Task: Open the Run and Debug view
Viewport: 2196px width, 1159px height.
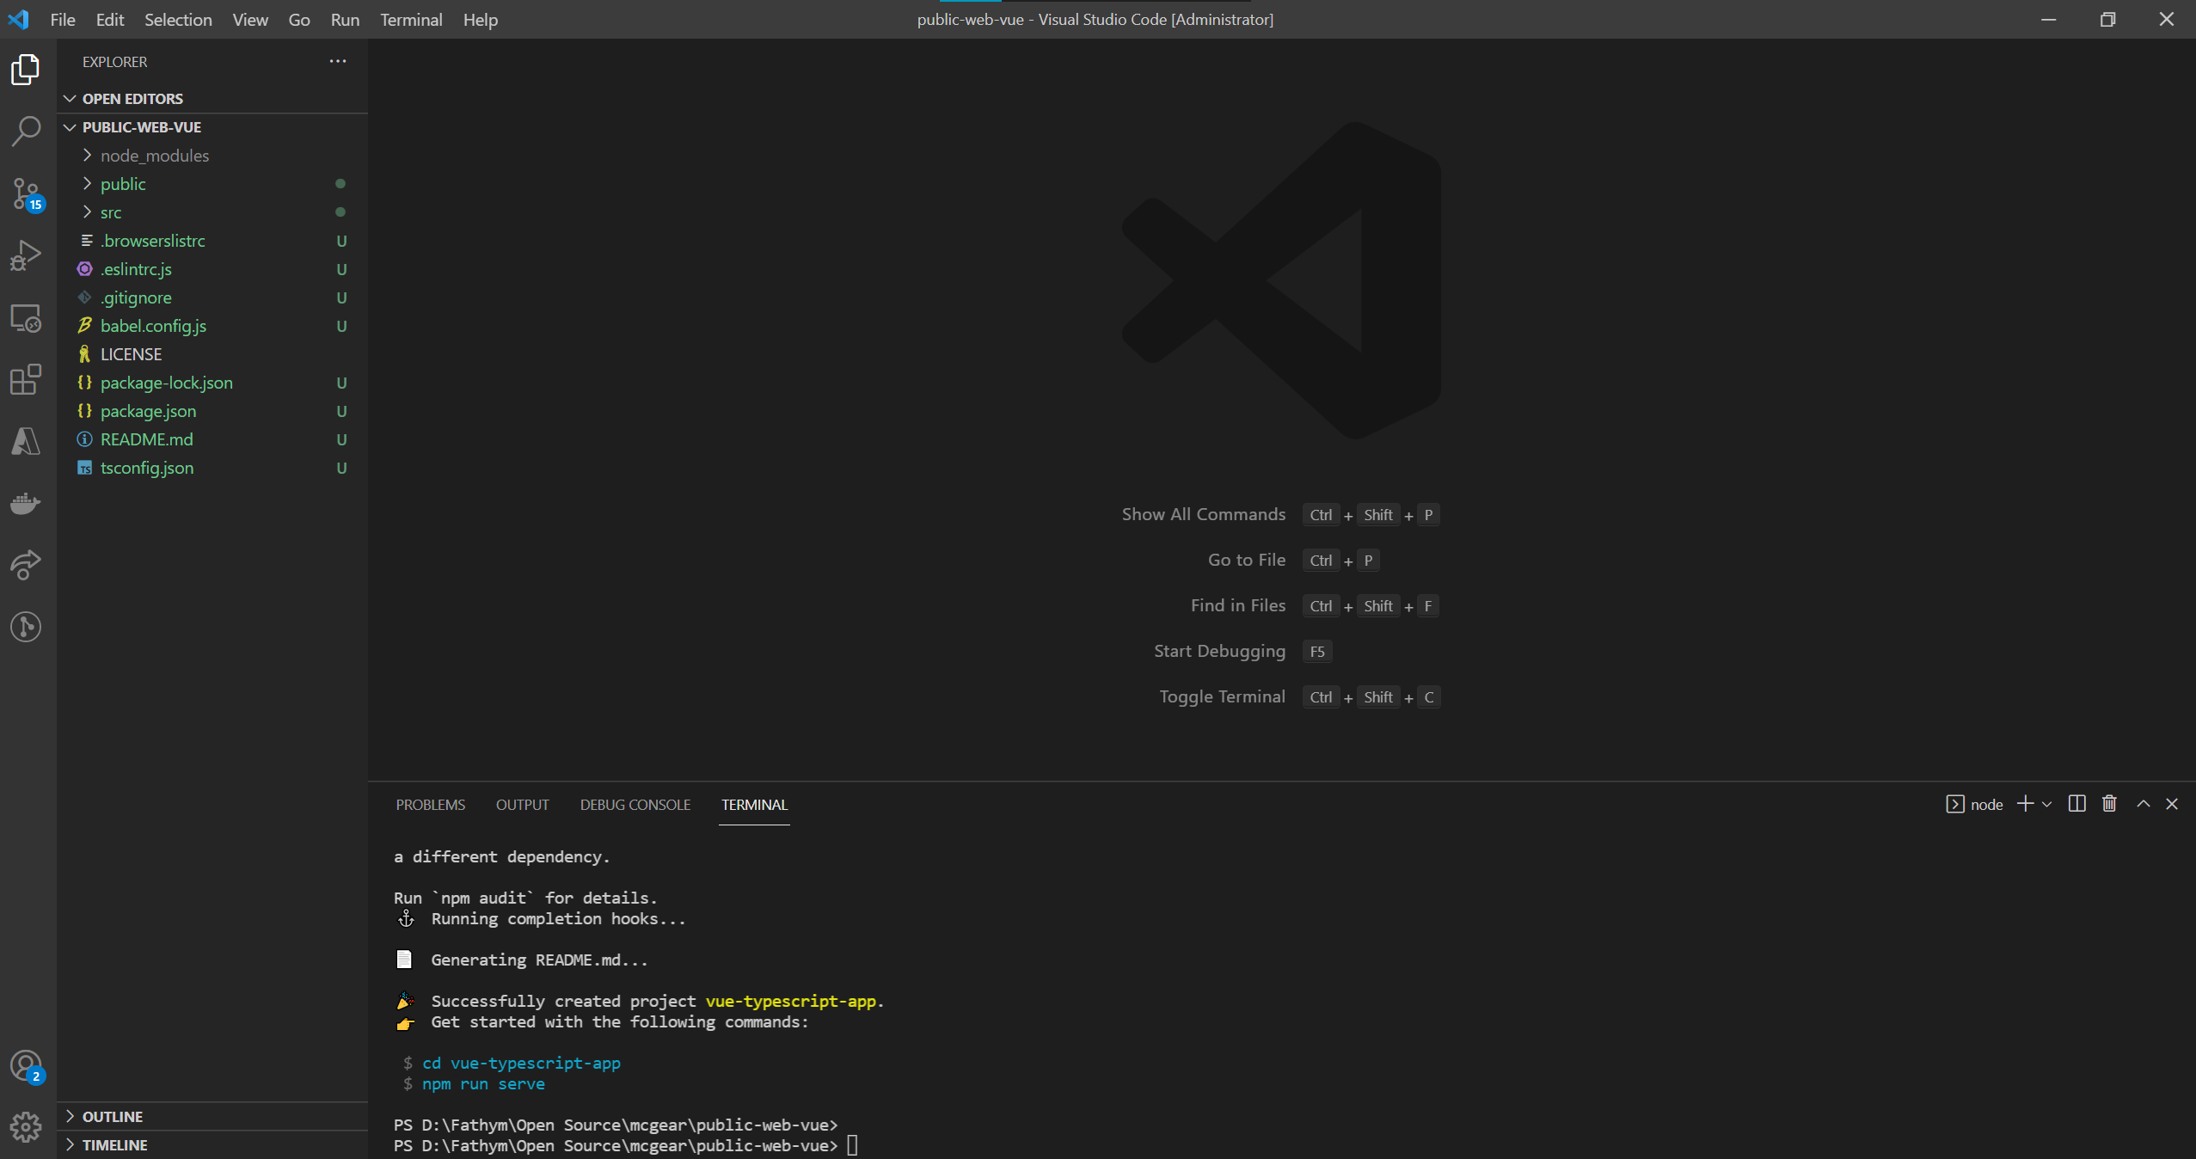Action: point(26,255)
